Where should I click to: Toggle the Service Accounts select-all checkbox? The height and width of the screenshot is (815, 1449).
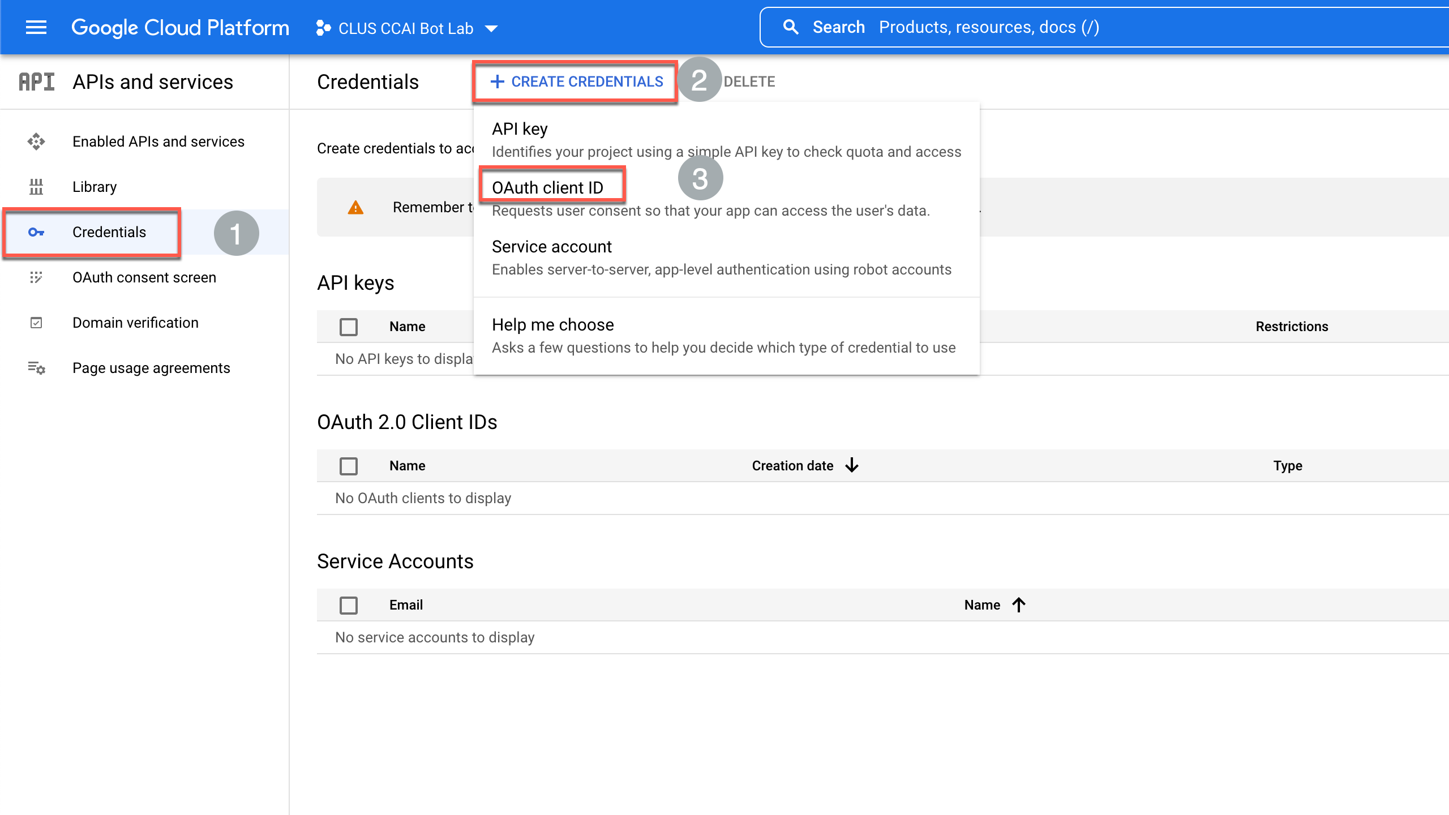click(349, 605)
